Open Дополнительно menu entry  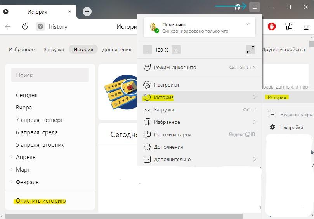coord(200,159)
